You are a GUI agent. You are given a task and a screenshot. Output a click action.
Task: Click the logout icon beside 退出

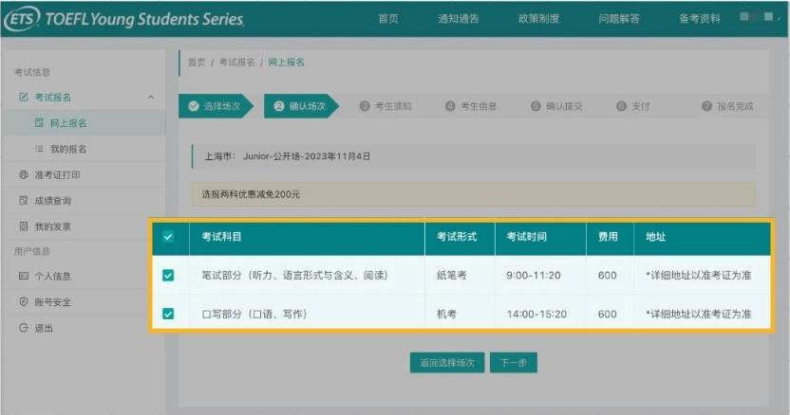(x=23, y=328)
